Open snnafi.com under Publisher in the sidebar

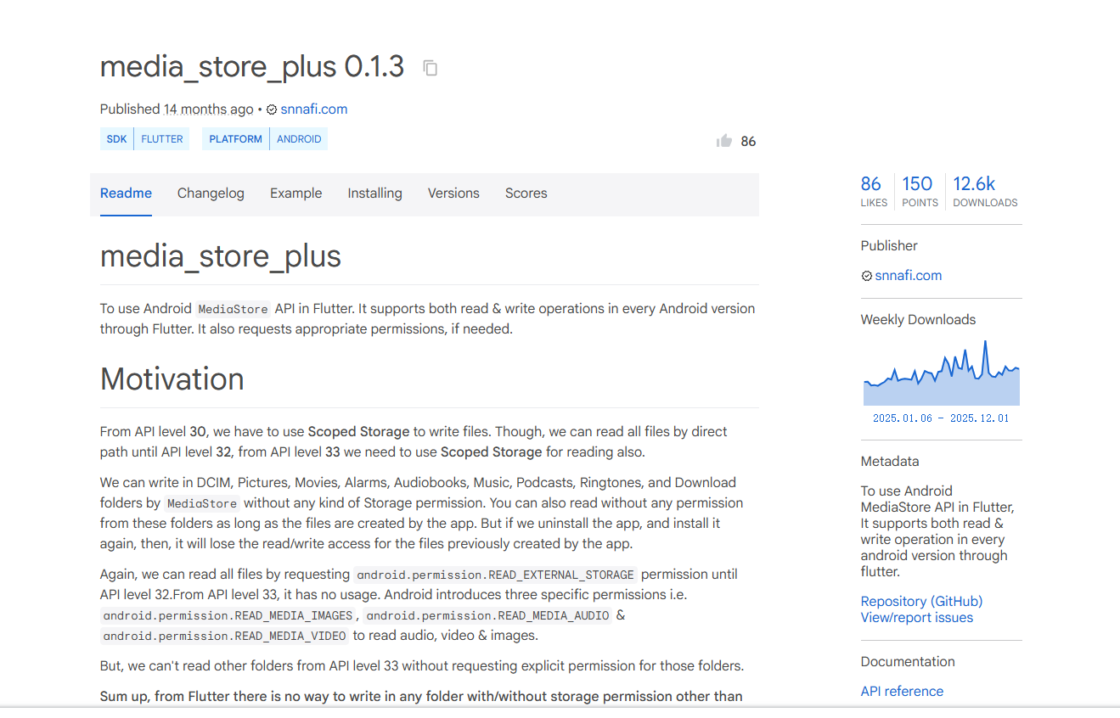[908, 276]
